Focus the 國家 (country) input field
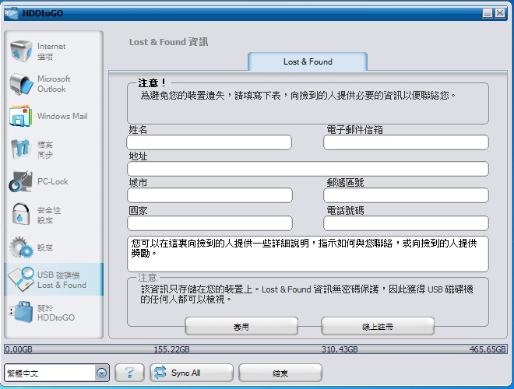 [x=209, y=223]
